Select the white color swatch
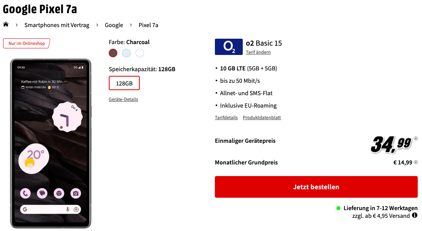The width and height of the screenshot is (422, 231). 140,53
